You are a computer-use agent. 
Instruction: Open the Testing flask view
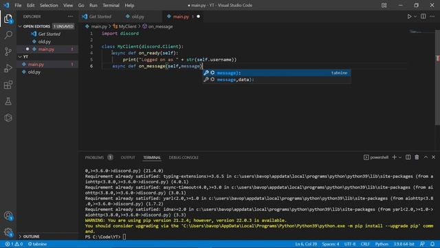click(x=8, y=101)
